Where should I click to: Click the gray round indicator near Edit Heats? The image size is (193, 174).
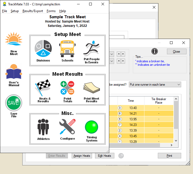tap(121, 156)
